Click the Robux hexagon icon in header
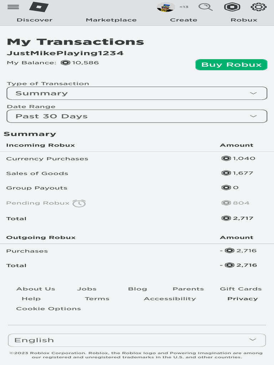This screenshot has width=274, height=365. [232, 7]
